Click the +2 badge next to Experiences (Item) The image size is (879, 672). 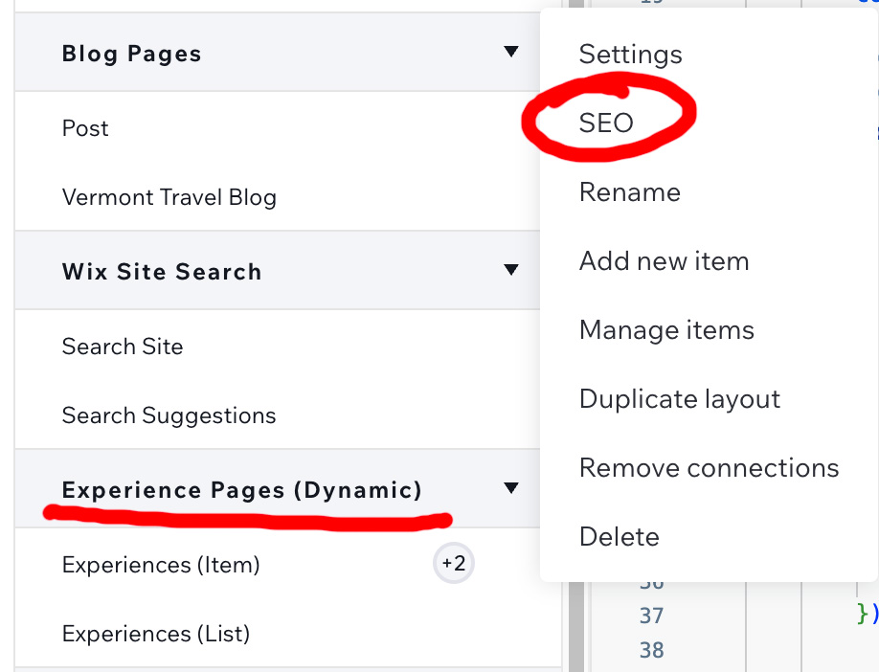(x=453, y=563)
